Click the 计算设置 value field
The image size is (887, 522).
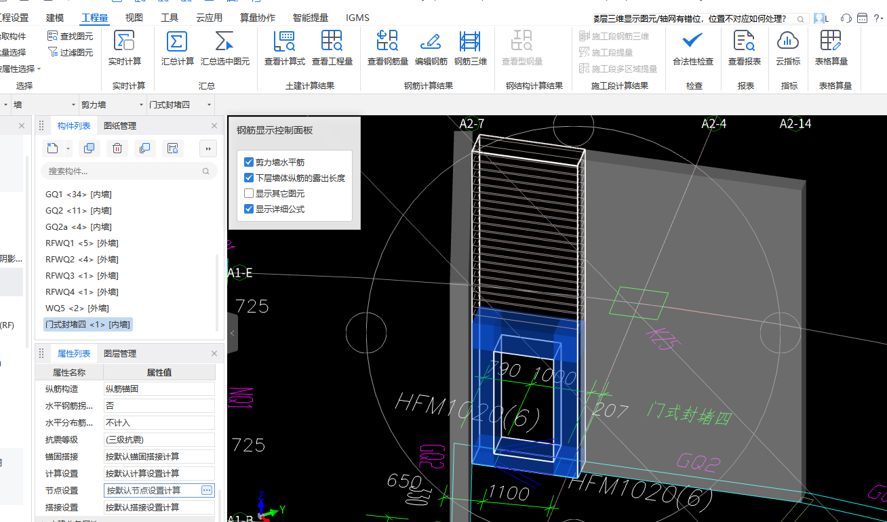pos(159,473)
